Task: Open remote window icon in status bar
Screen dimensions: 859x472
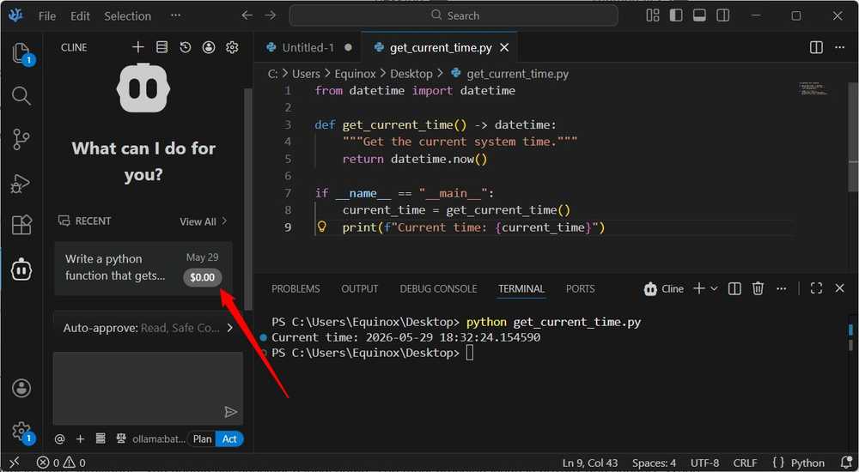Action: [x=15, y=463]
